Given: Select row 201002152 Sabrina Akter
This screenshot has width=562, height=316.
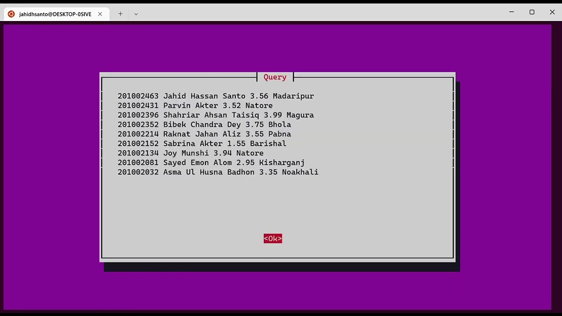Looking at the screenshot, I should click(x=202, y=144).
